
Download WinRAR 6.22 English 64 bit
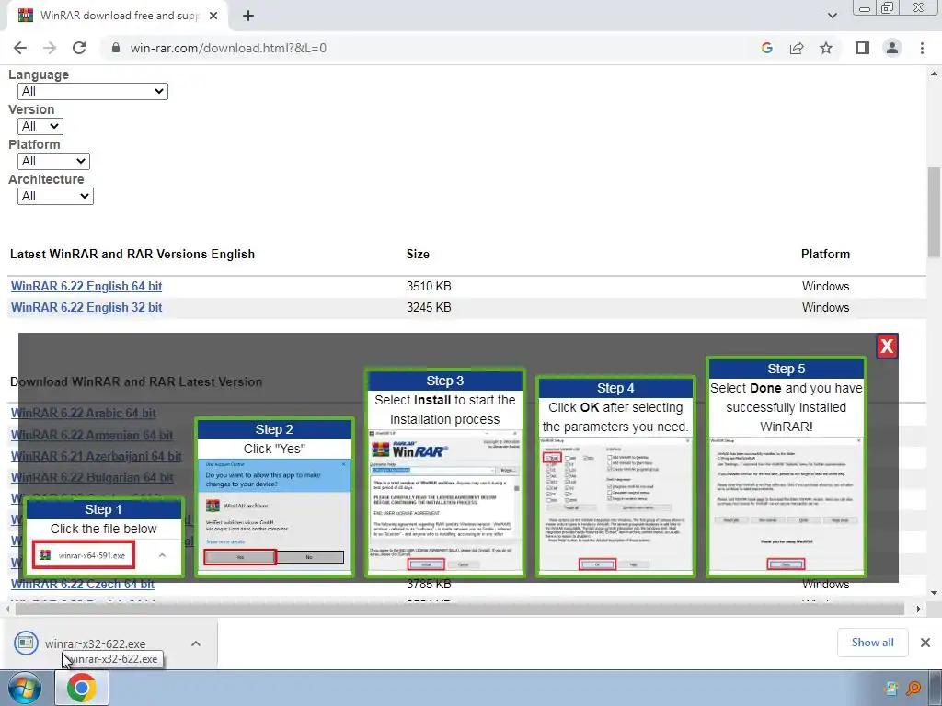86,287
